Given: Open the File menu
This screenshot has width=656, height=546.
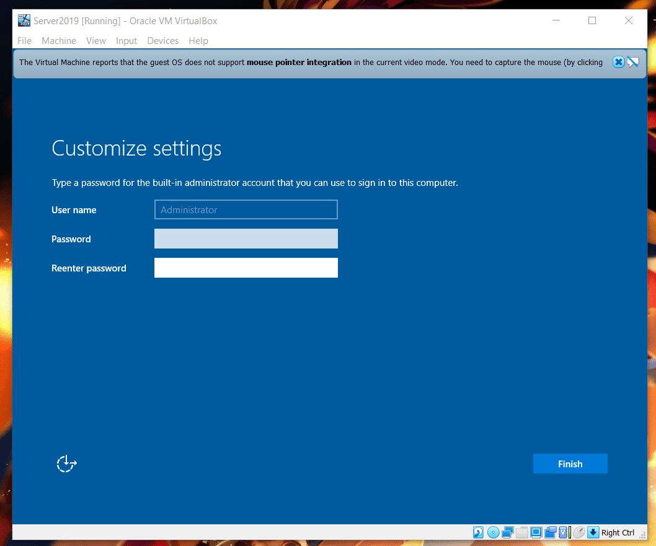Looking at the screenshot, I should click(x=24, y=41).
